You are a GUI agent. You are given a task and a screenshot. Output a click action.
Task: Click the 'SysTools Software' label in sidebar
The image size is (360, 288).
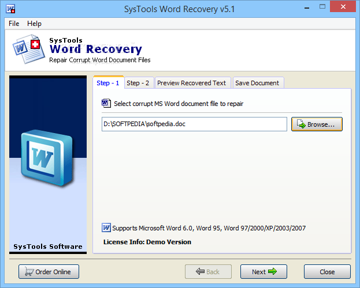tap(48, 247)
